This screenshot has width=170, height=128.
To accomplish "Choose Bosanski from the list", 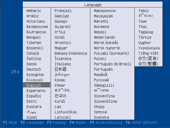I will click(35, 48).
